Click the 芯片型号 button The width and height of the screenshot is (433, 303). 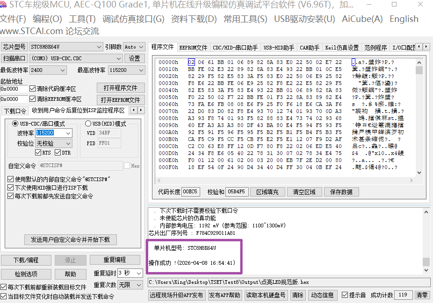click(14, 47)
